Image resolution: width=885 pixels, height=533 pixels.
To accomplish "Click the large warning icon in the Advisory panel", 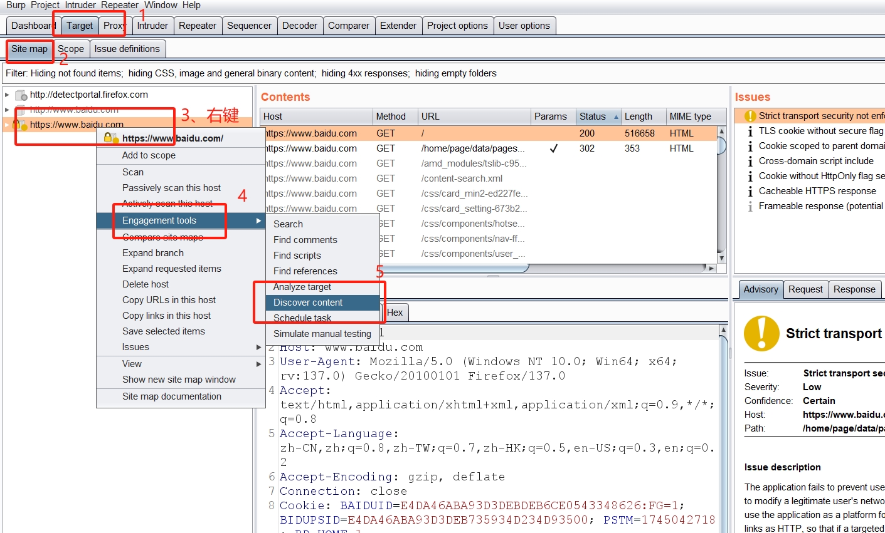I will tap(761, 333).
